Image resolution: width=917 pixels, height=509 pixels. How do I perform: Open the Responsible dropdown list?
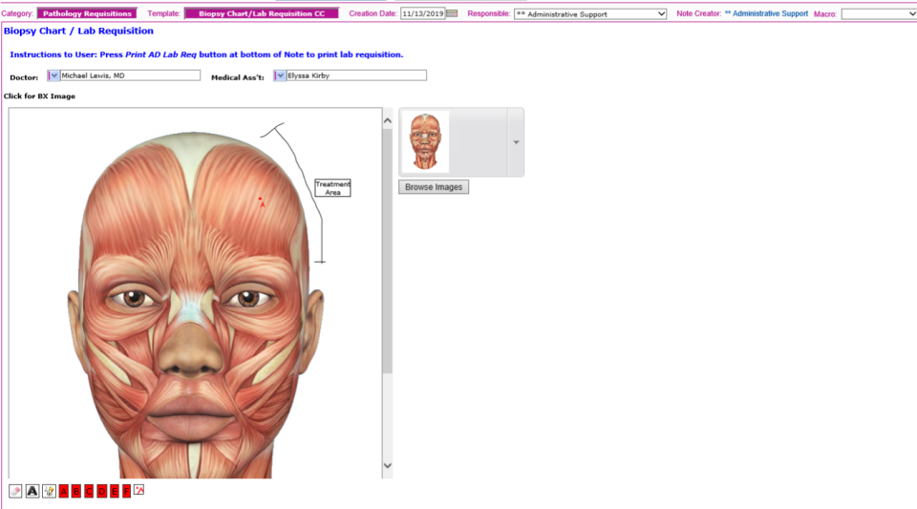[661, 14]
